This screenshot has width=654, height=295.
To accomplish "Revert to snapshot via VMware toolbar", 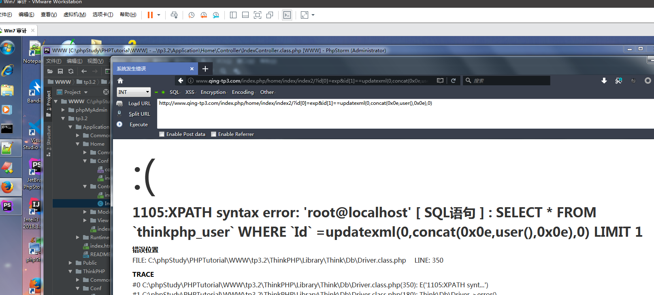I will click(x=204, y=15).
